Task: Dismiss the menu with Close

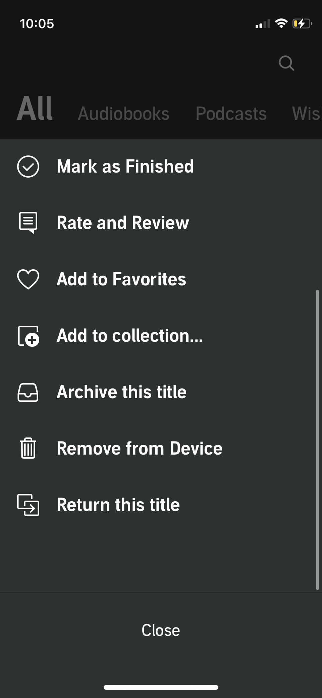Action: coord(161,630)
